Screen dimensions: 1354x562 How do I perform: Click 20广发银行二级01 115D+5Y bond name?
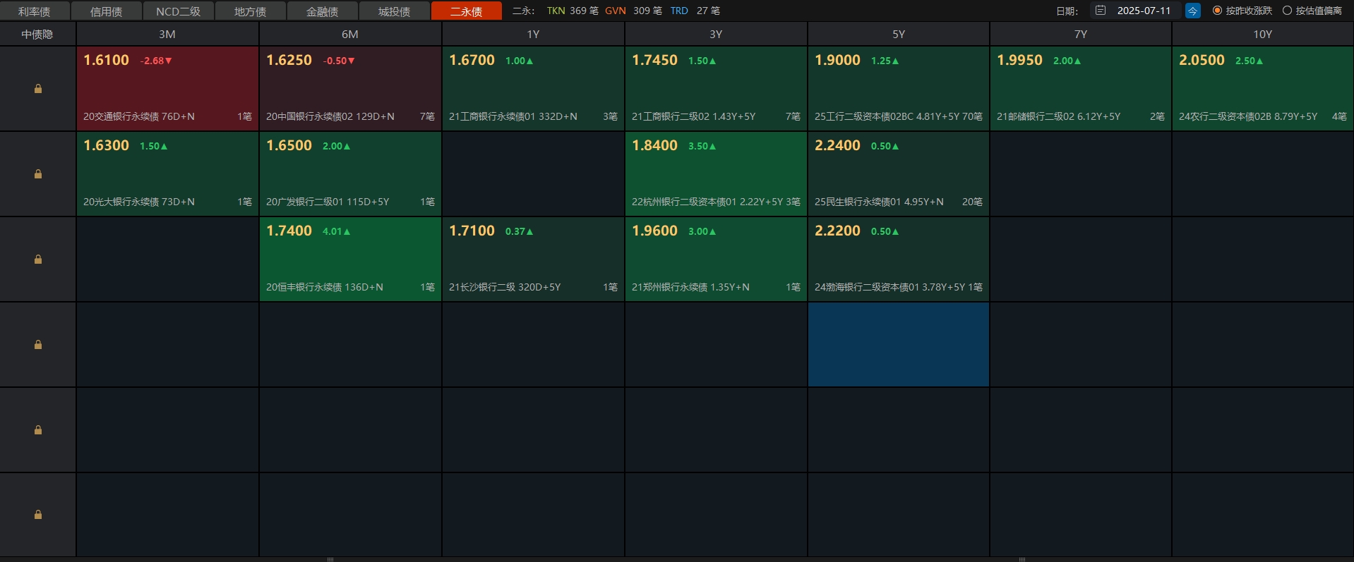(328, 202)
